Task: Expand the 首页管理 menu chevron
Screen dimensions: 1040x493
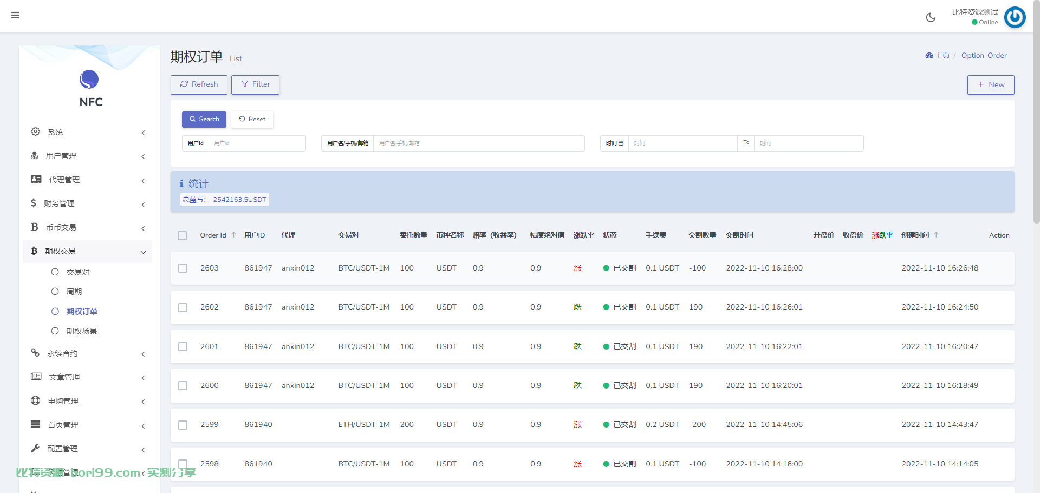Action: 143,426
